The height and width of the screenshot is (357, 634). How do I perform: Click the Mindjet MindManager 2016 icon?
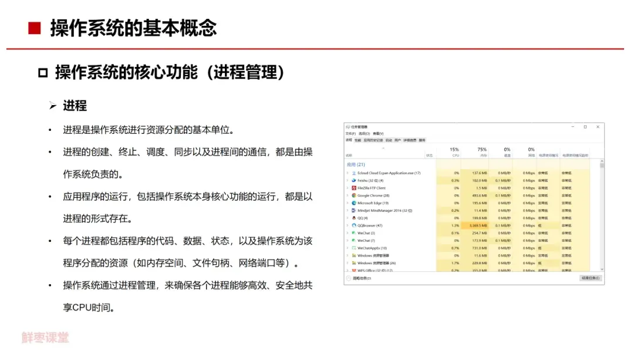(x=354, y=211)
